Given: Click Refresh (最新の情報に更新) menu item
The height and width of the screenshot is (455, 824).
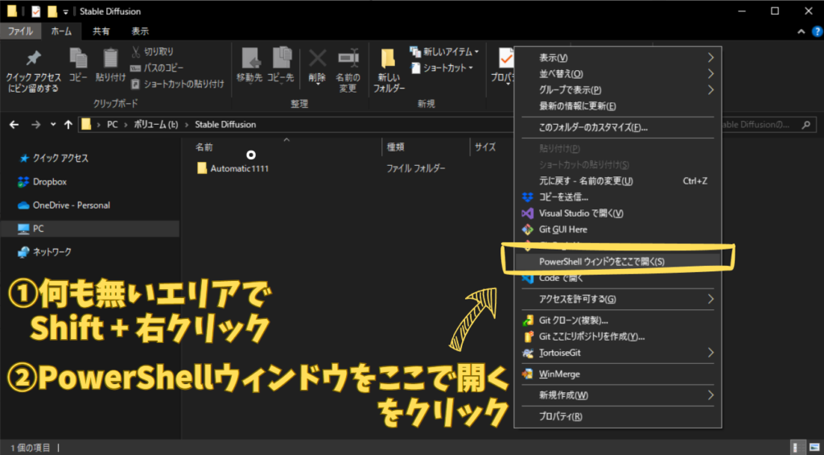Looking at the screenshot, I should (x=617, y=105).
